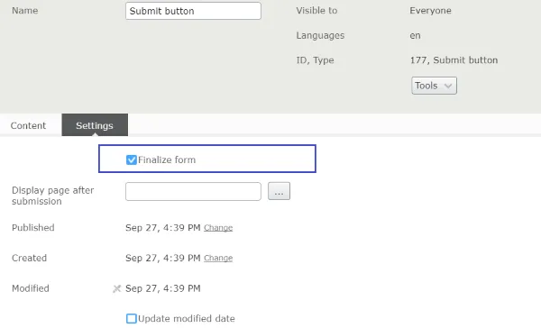Click the en Languages value

pyautogui.click(x=415, y=35)
